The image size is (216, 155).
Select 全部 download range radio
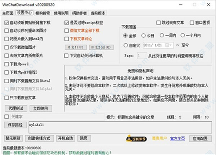pyautogui.click(x=125, y=36)
